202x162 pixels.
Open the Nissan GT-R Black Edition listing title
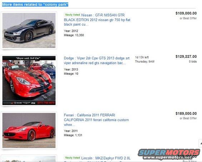[97, 20]
